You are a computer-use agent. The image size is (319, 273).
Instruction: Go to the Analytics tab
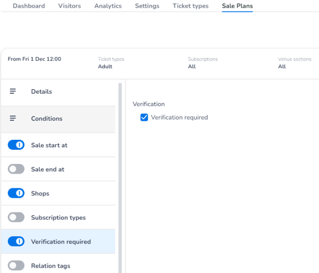point(108,6)
